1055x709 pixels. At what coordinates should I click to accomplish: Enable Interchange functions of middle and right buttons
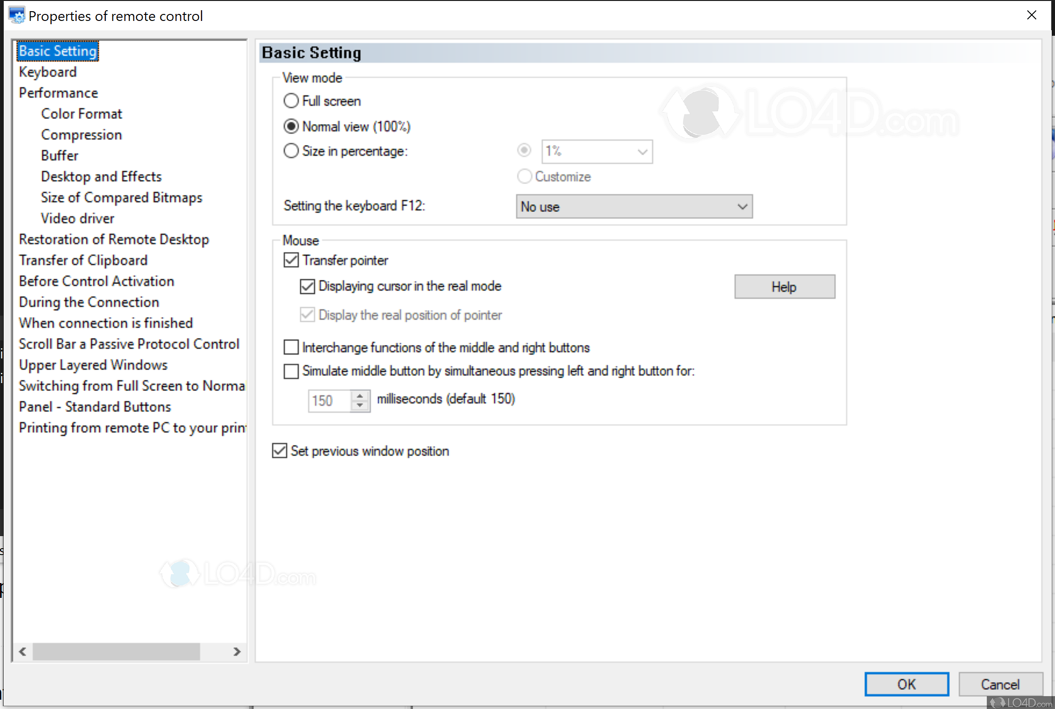click(290, 347)
